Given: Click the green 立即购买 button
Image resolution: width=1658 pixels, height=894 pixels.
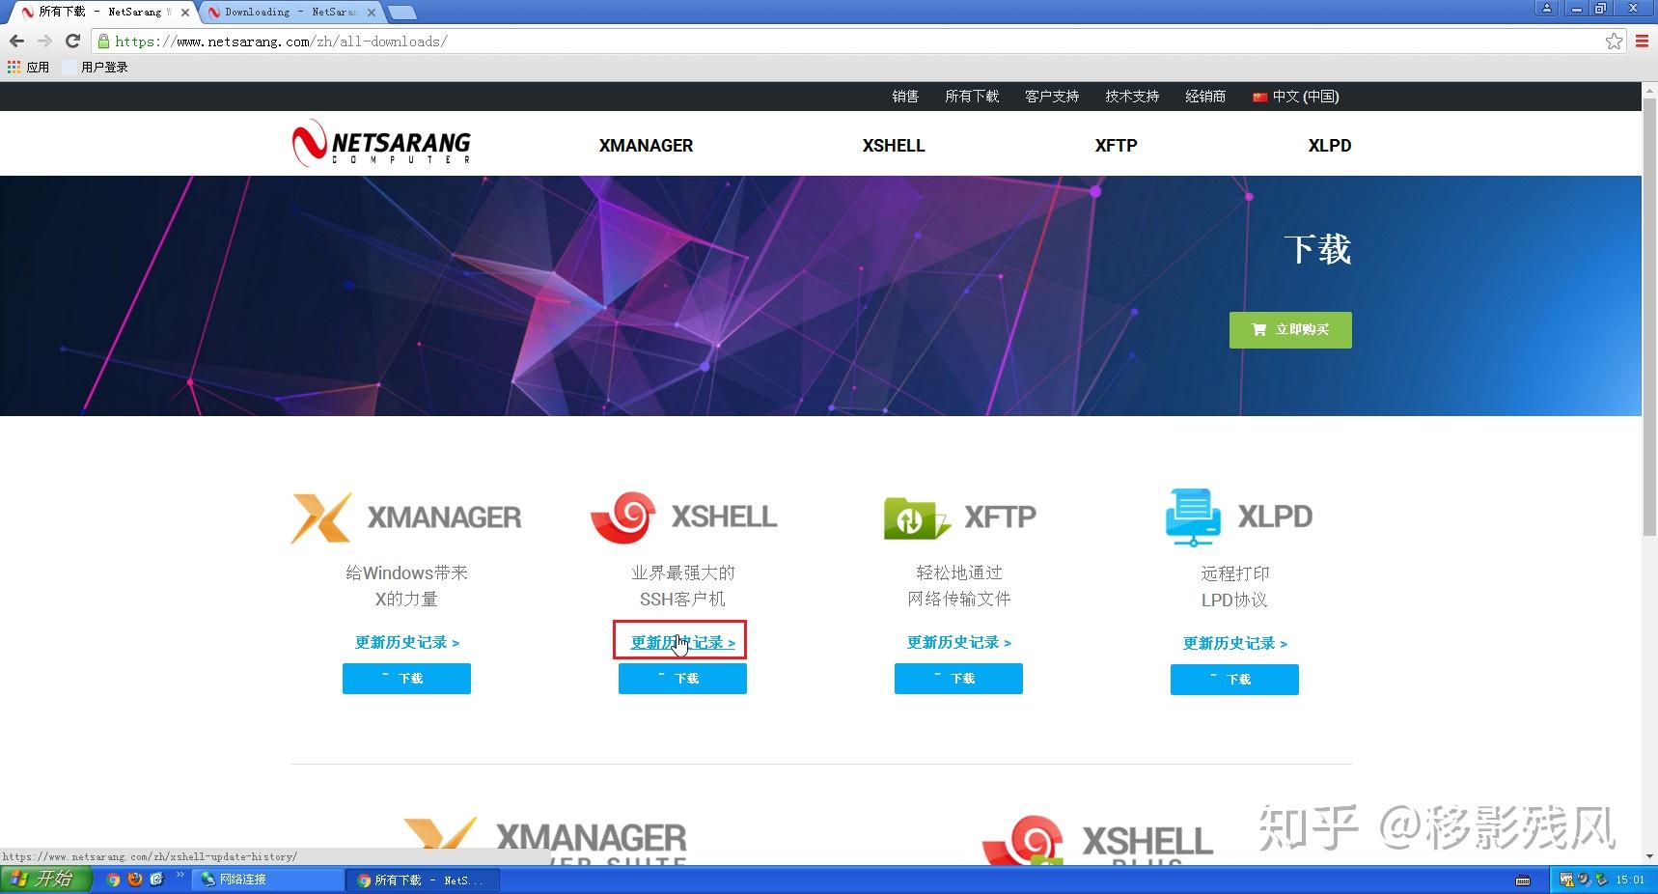Looking at the screenshot, I should tap(1290, 330).
